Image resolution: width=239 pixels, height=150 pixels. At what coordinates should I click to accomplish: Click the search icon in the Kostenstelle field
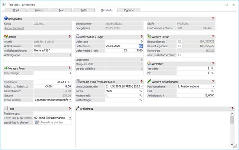pos(141,95)
